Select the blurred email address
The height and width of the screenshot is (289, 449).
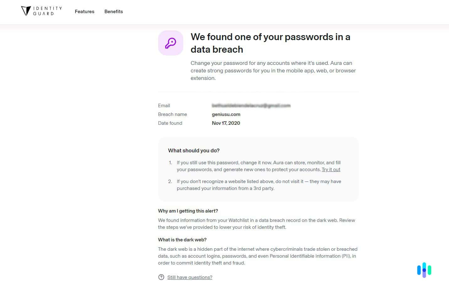(251, 106)
